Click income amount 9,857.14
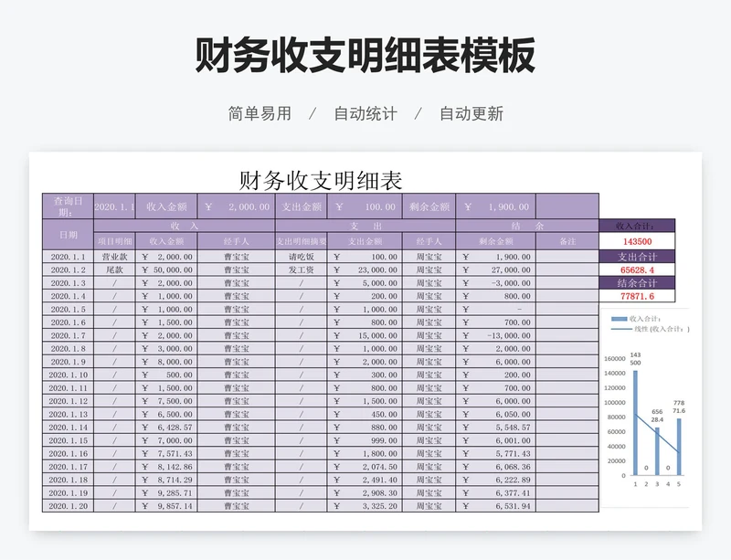The height and width of the screenshot is (560, 731). [x=166, y=506]
